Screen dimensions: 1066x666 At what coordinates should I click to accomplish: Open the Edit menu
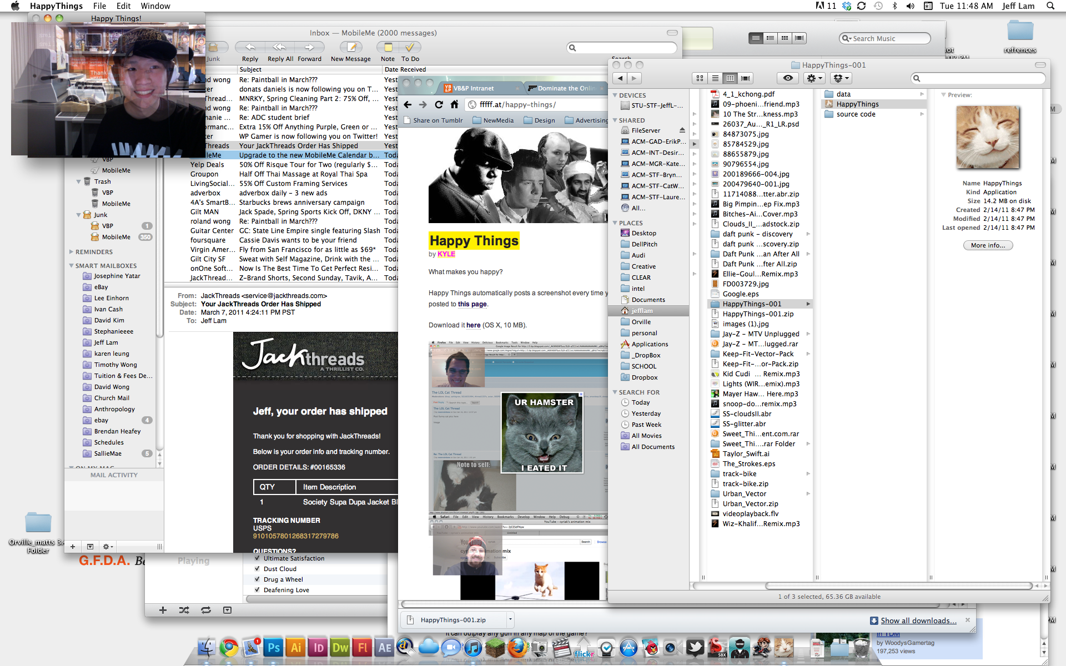[x=123, y=6]
